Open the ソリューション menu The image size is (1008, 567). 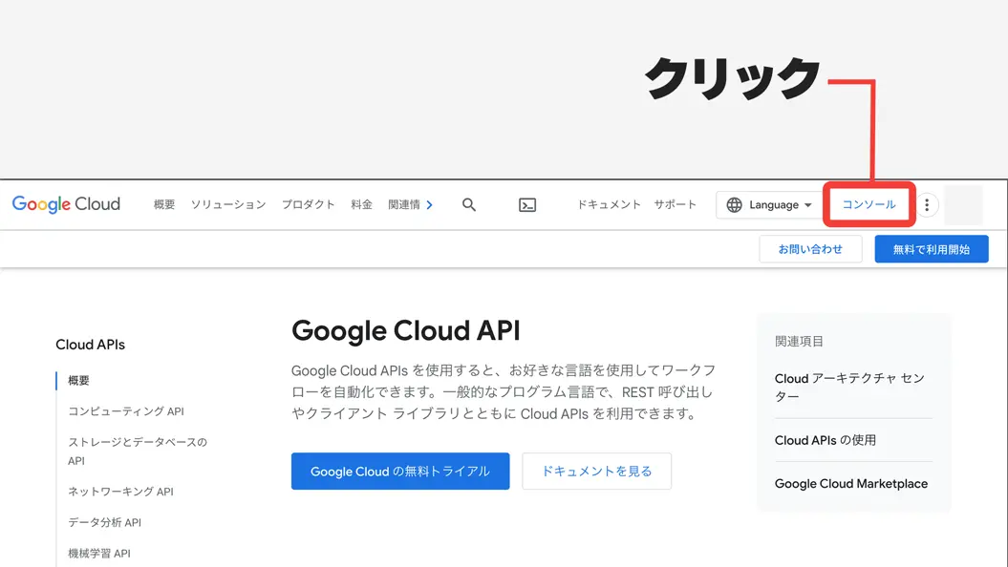point(228,204)
